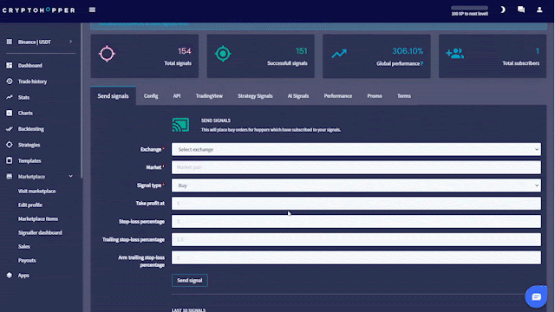The image size is (555, 312).
Task: Click Global performance help question mark
Action: pyautogui.click(x=422, y=63)
